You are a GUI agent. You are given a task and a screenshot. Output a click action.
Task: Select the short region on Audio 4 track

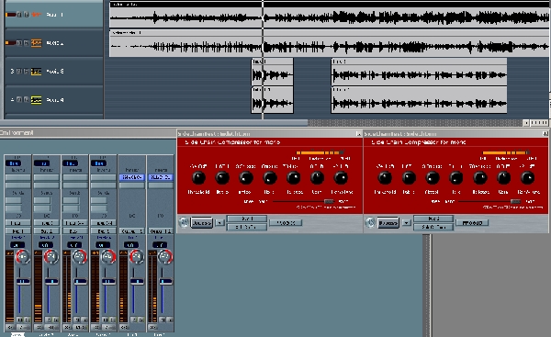point(272,100)
